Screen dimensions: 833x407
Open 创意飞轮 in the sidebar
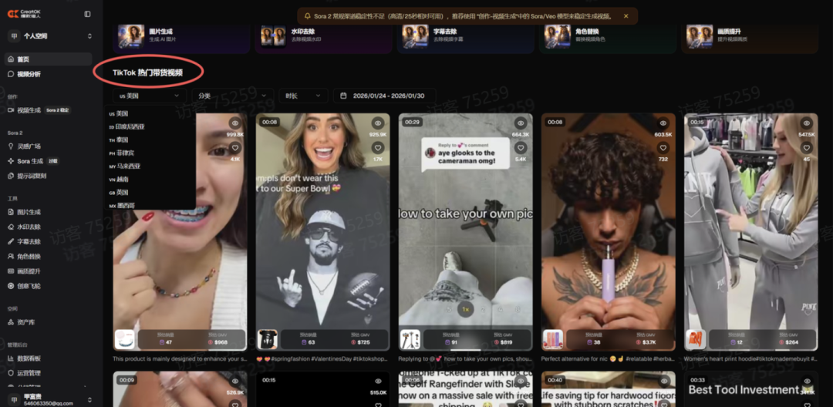[x=48, y=286]
